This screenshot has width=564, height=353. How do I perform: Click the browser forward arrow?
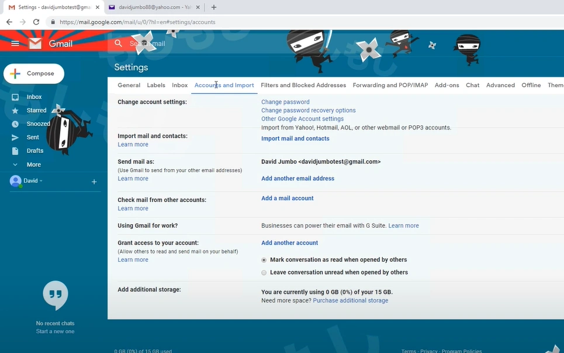point(23,22)
